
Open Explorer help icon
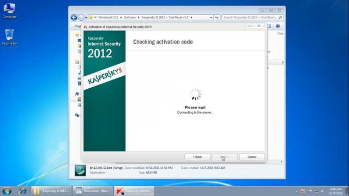click(278, 26)
